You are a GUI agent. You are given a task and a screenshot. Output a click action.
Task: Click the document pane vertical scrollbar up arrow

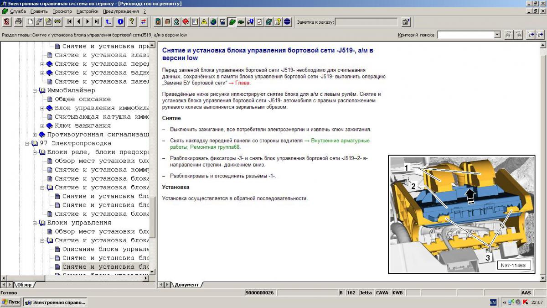click(x=542, y=45)
